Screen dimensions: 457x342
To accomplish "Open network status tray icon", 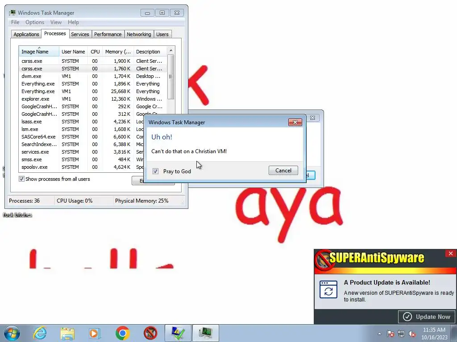I will click(x=401, y=334).
